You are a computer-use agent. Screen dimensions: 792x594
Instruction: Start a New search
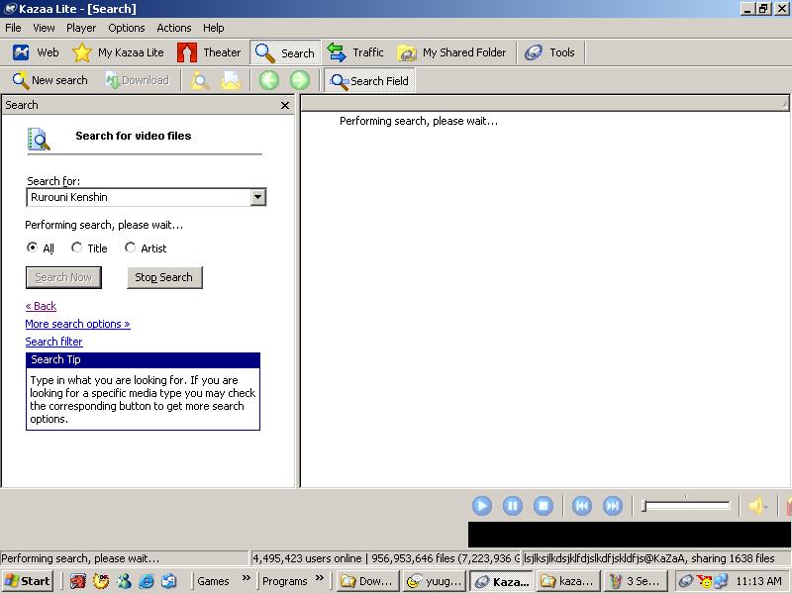(x=49, y=80)
